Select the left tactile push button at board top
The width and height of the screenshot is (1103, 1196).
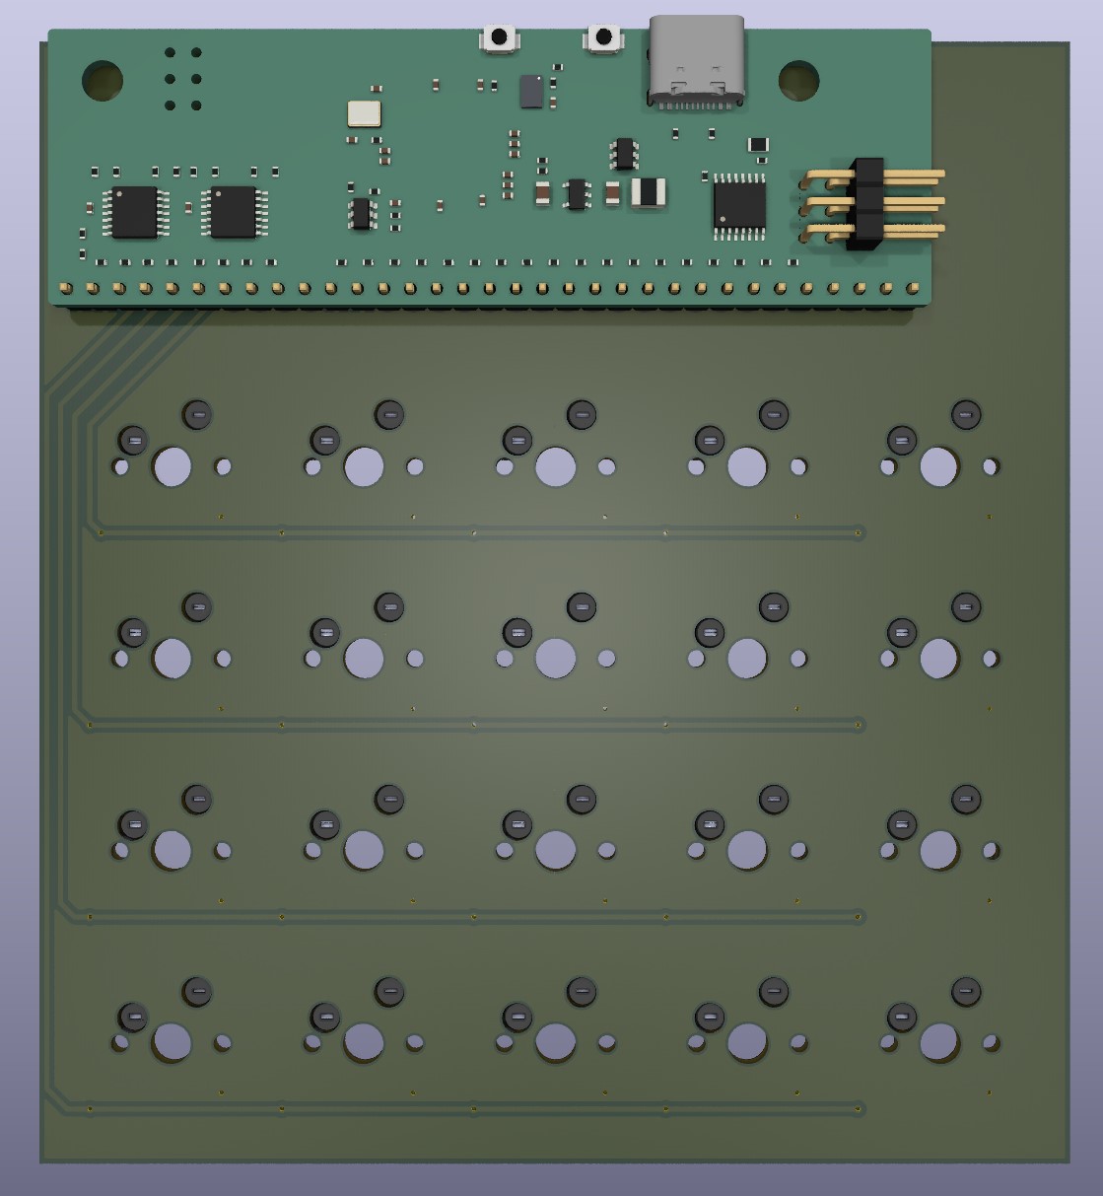499,38
